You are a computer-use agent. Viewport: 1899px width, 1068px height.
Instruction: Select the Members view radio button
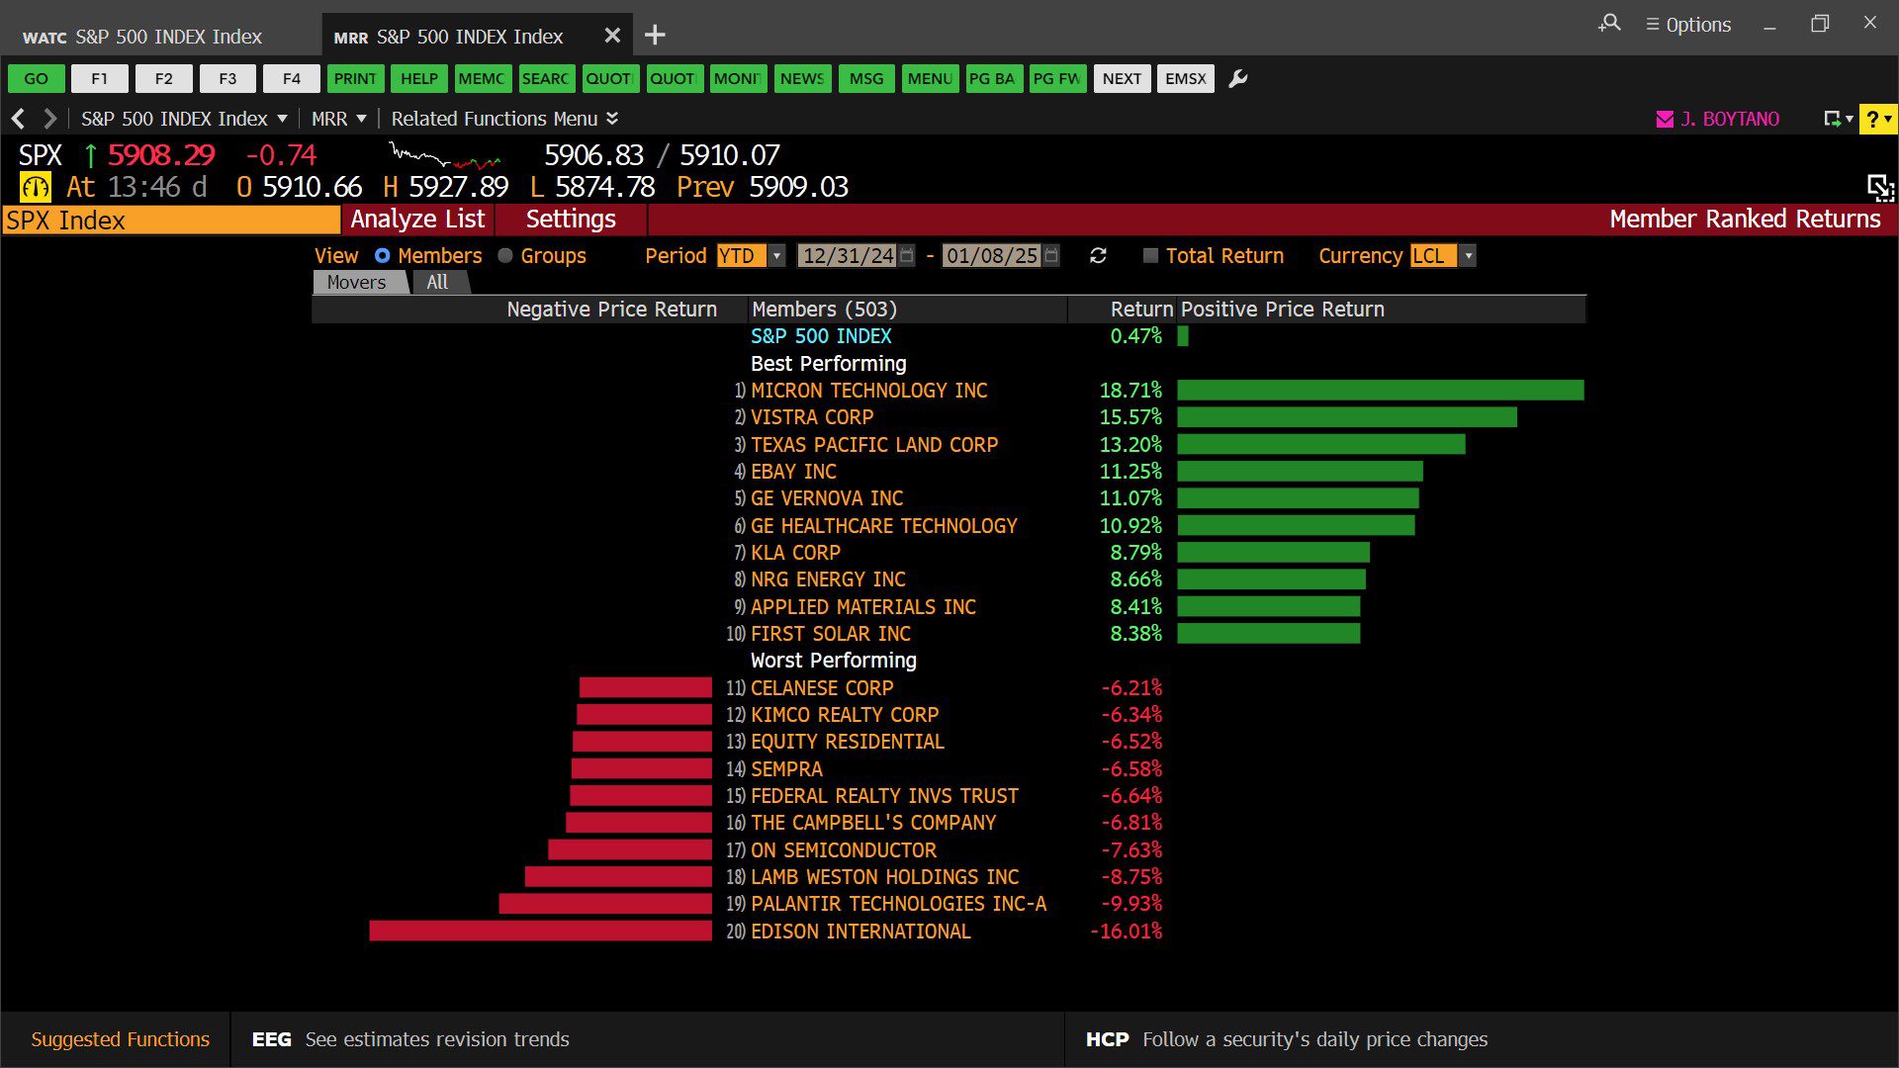(x=383, y=256)
